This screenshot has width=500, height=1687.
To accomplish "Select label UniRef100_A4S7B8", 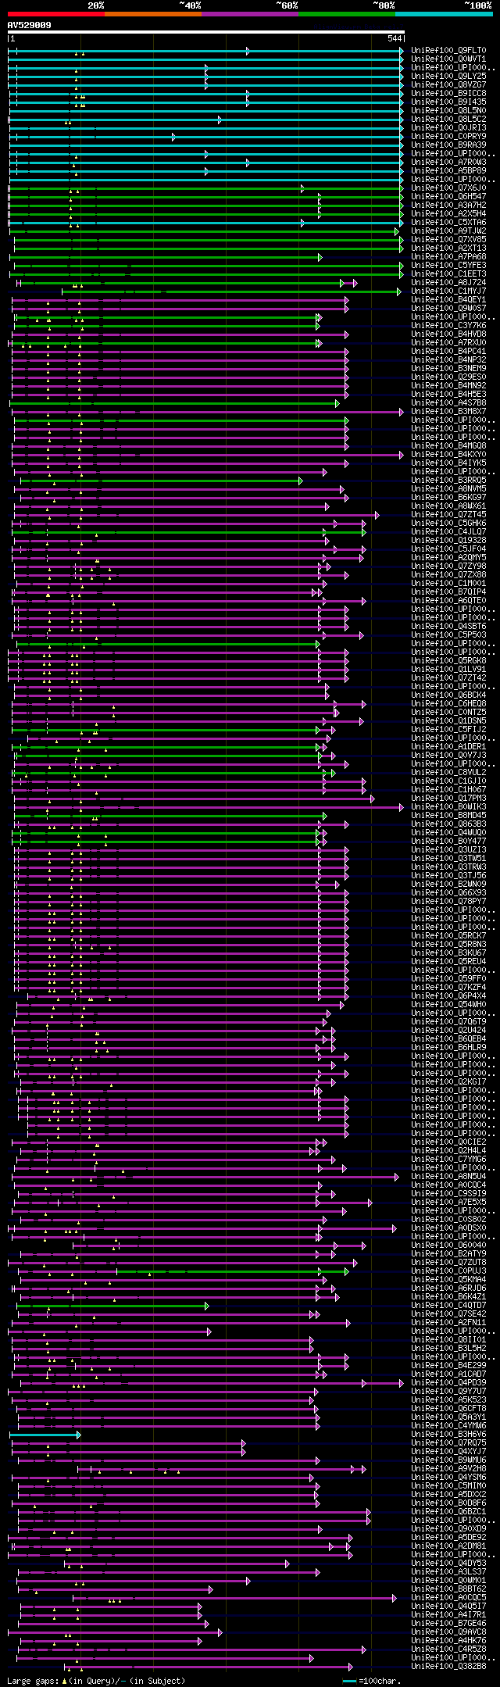I will (x=448, y=403).
